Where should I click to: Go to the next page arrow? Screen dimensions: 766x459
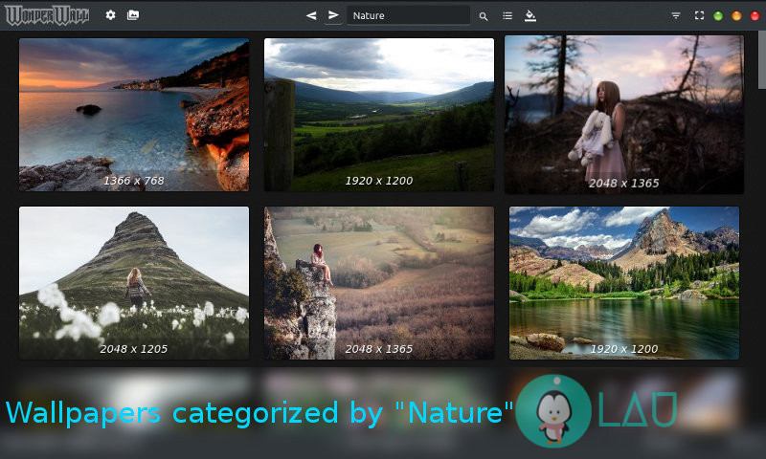[333, 15]
